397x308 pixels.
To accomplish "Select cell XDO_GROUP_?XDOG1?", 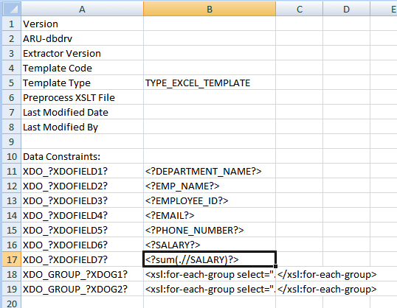I will (83, 274).
